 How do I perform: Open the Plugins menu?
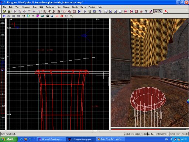tap(92, 7)
